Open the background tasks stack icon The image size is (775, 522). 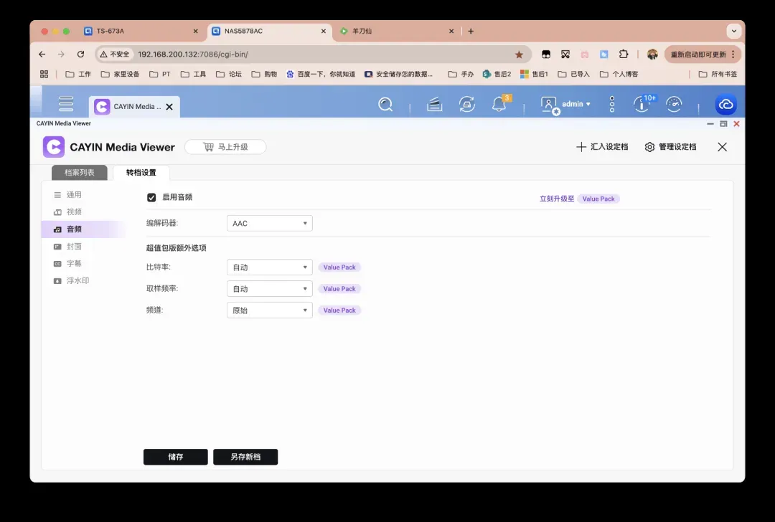pyautogui.click(x=434, y=105)
